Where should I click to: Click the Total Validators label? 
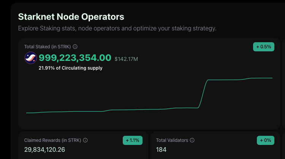coord(172,140)
